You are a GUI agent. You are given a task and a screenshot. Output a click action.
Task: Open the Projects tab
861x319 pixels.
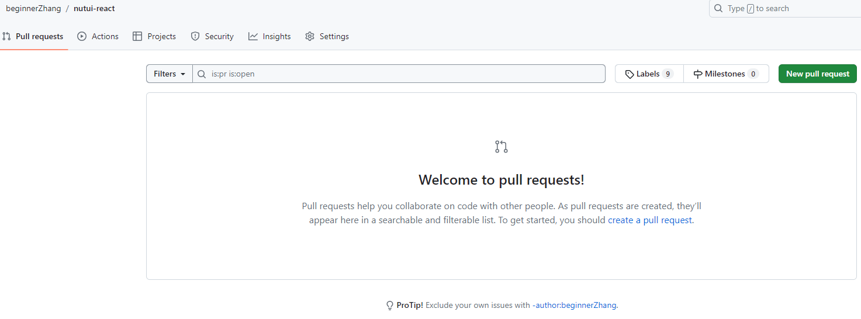coord(154,36)
